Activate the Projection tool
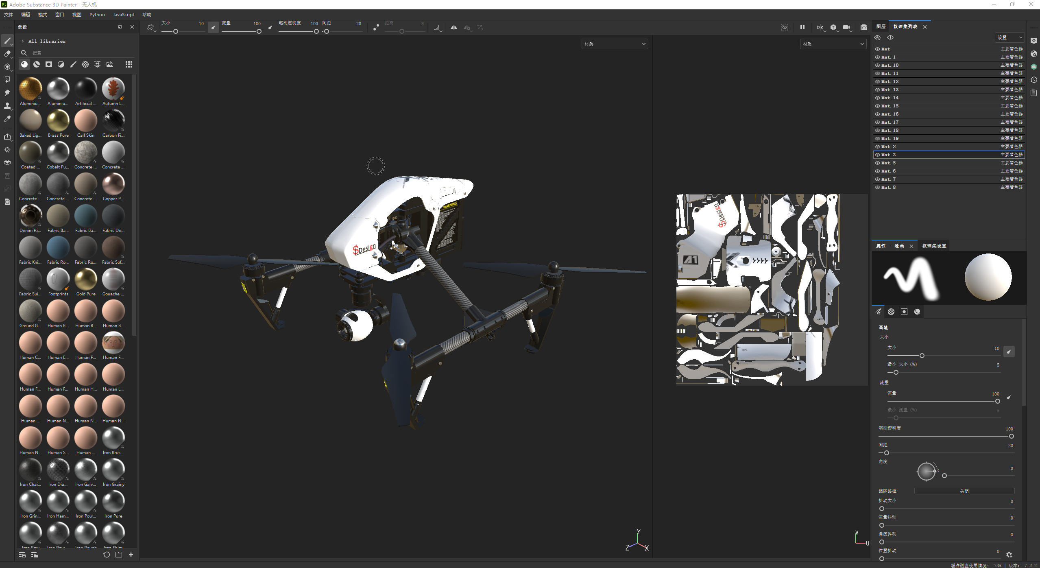The width and height of the screenshot is (1040, 568). pyautogui.click(x=7, y=67)
